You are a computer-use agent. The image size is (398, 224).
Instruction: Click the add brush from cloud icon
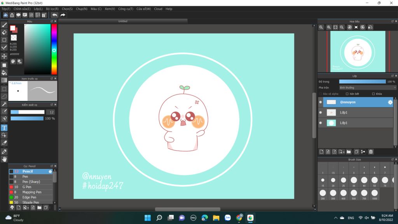(12, 208)
